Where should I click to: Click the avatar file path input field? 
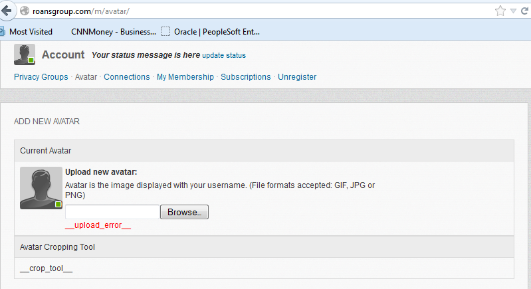point(112,212)
